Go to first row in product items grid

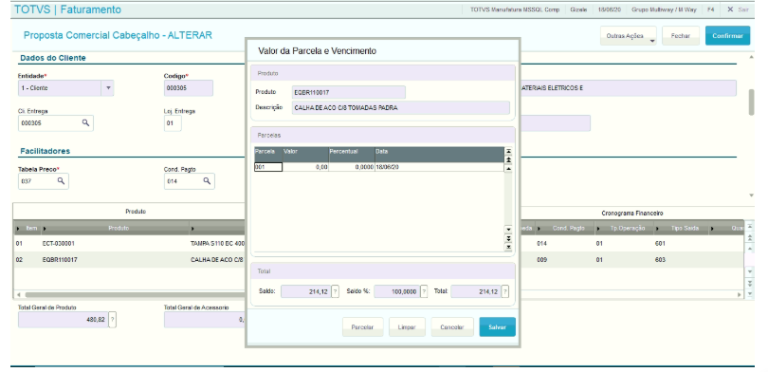click(x=749, y=226)
